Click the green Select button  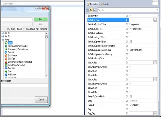41,19
